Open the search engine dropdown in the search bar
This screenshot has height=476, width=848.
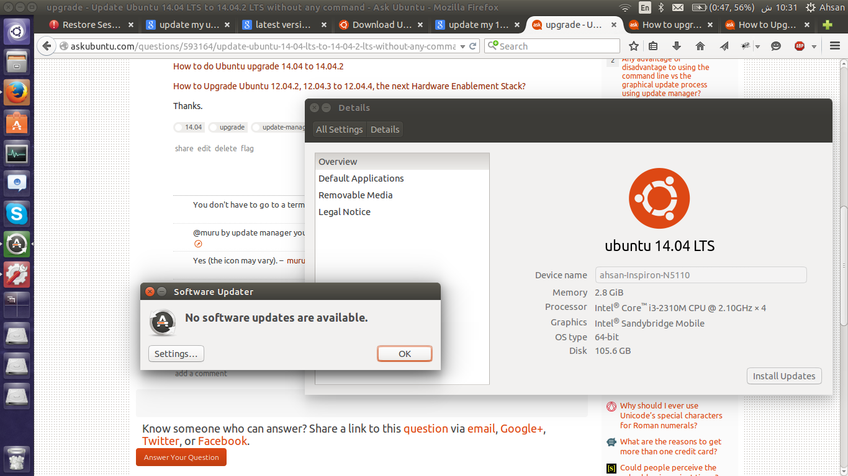(494, 46)
